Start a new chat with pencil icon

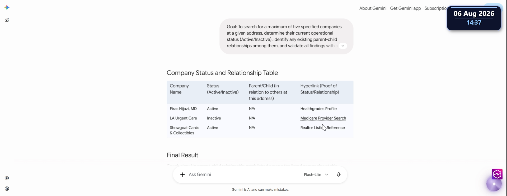click(7, 20)
